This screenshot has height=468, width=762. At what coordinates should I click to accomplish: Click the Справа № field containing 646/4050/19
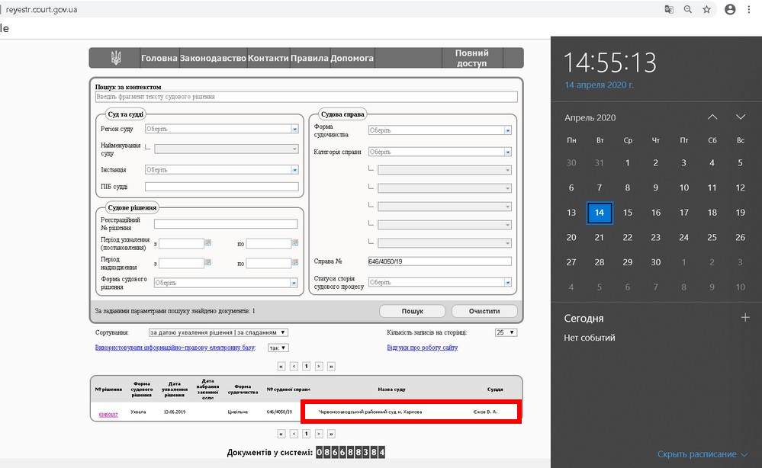440,261
